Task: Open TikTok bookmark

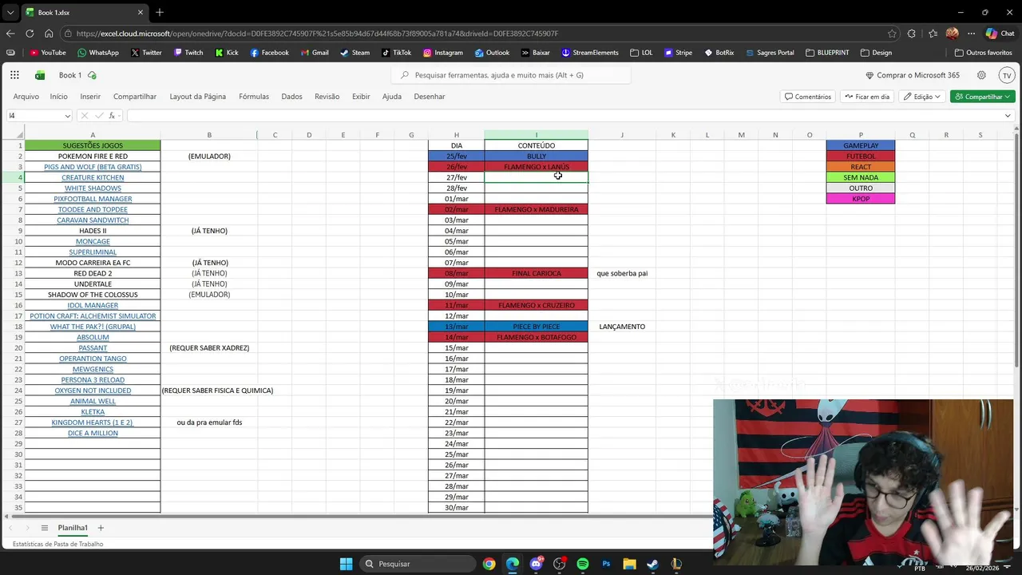Action: pos(396,53)
